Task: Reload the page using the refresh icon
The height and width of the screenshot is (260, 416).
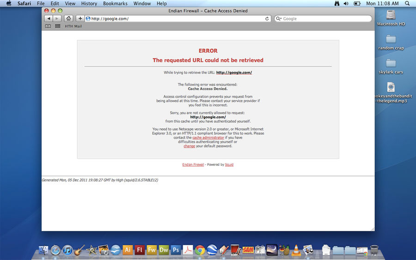Action: point(267,18)
